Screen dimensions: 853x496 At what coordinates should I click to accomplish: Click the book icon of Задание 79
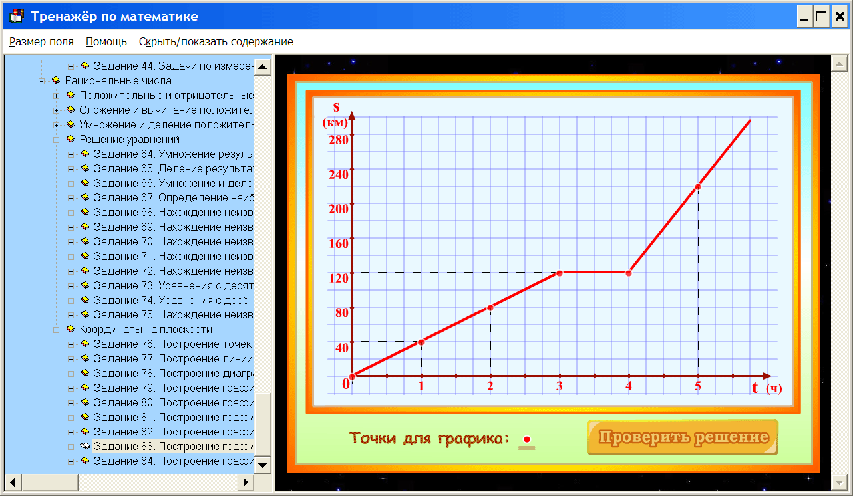pyautogui.click(x=85, y=388)
